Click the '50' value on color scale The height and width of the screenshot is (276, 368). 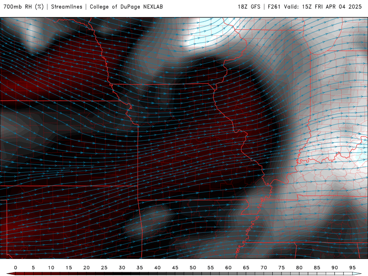click(x=193, y=268)
